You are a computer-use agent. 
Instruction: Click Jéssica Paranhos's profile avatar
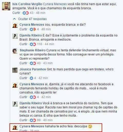tap(15, 70)
